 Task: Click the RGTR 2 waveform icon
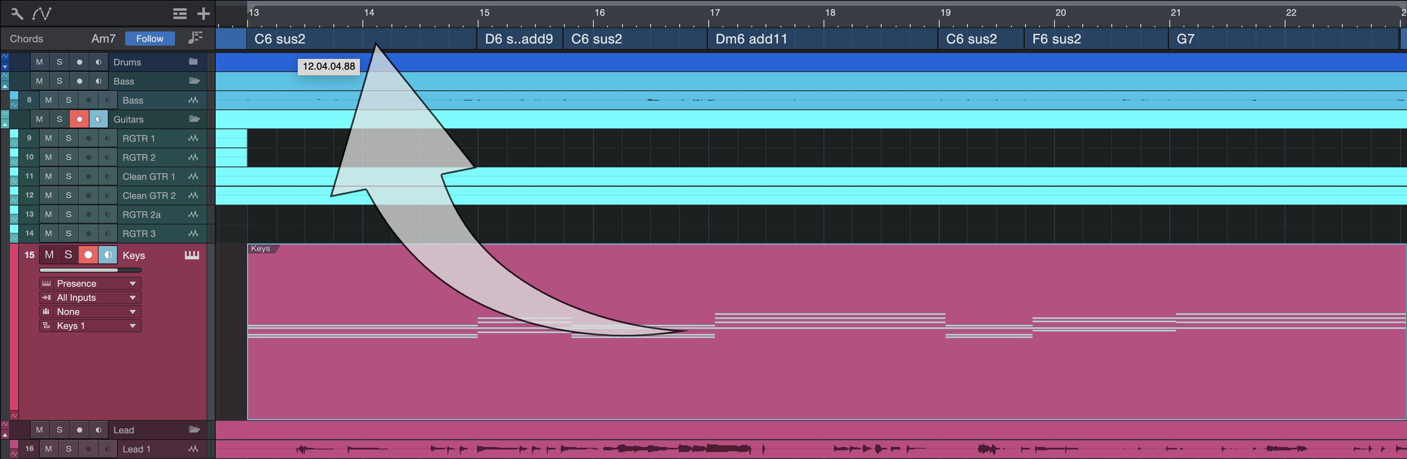193,157
